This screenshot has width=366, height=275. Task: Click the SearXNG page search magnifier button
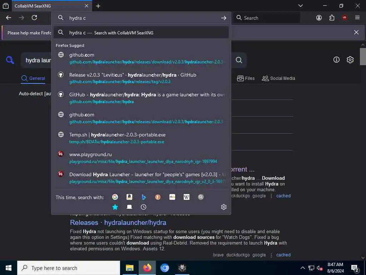tap(239, 60)
